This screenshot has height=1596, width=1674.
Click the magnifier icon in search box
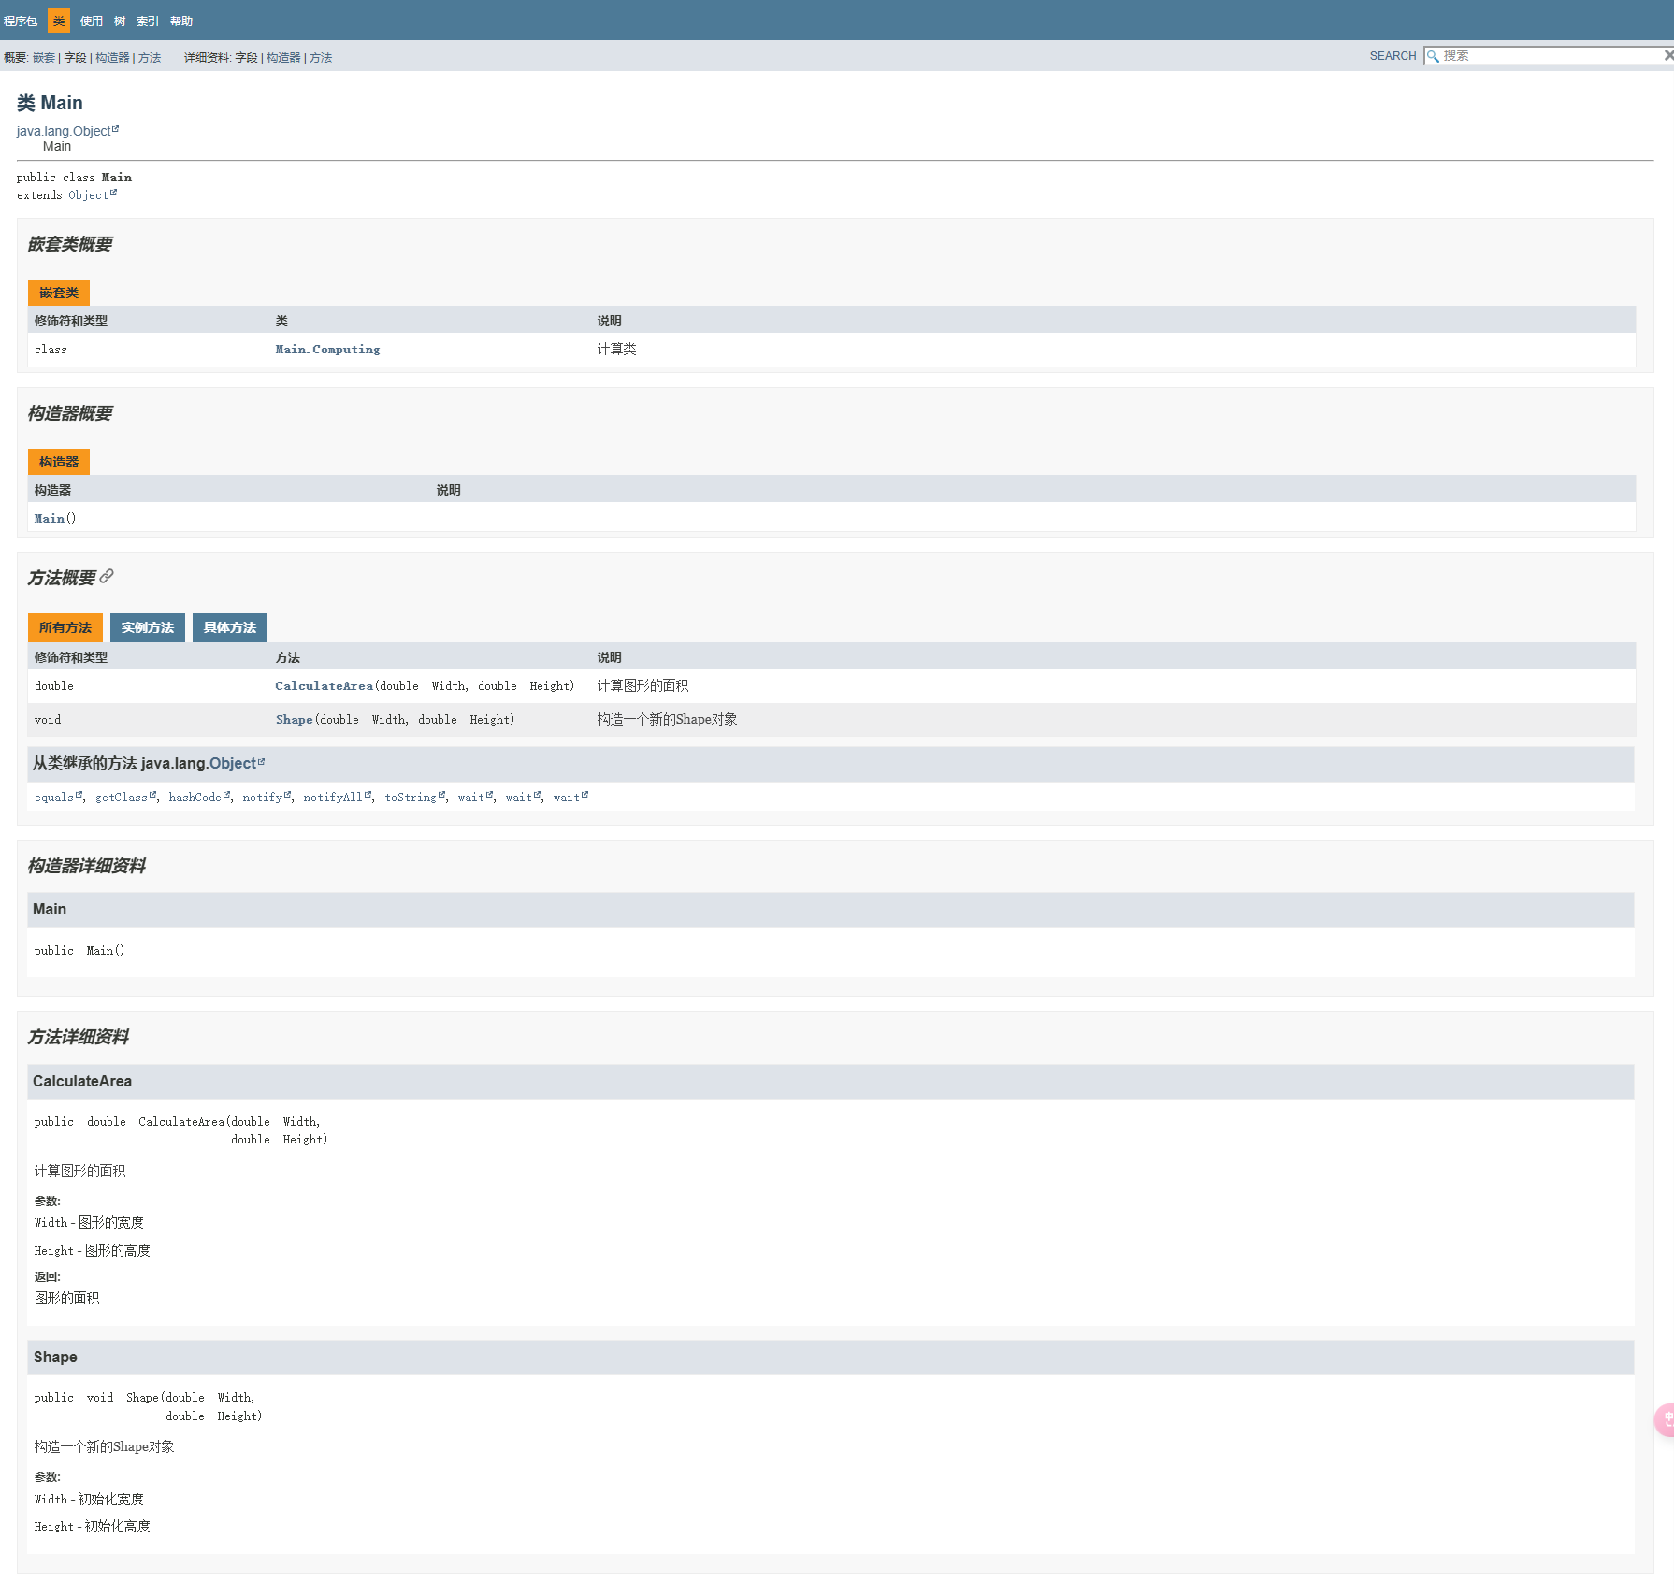tap(1433, 56)
